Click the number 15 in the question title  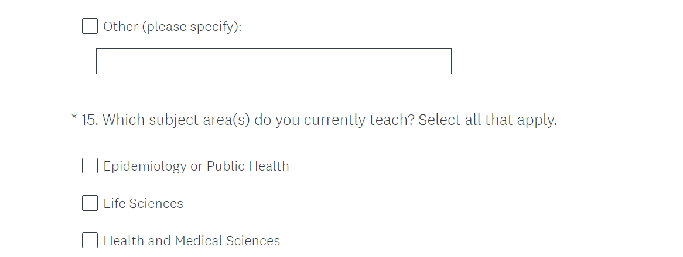tap(89, 120)
